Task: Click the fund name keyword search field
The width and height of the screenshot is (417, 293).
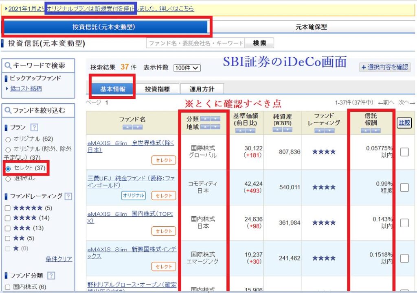Action: click(x=195, y=43)
